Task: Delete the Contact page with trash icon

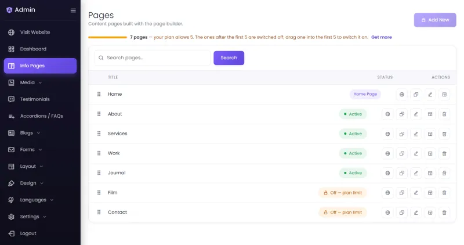Action: pos(444,212)
